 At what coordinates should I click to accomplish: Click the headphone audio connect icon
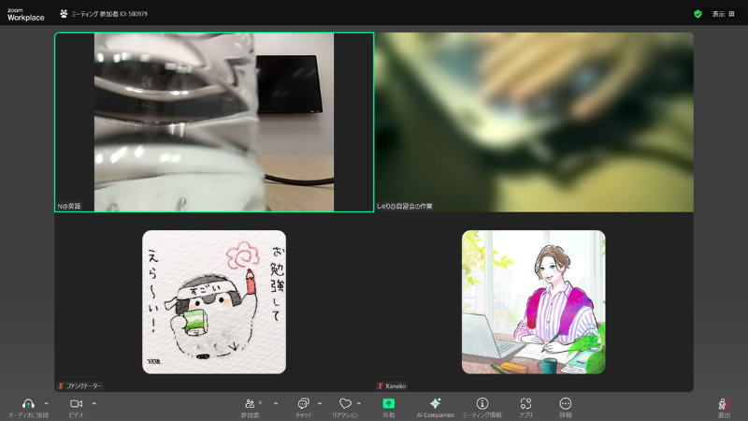[28, 404]
